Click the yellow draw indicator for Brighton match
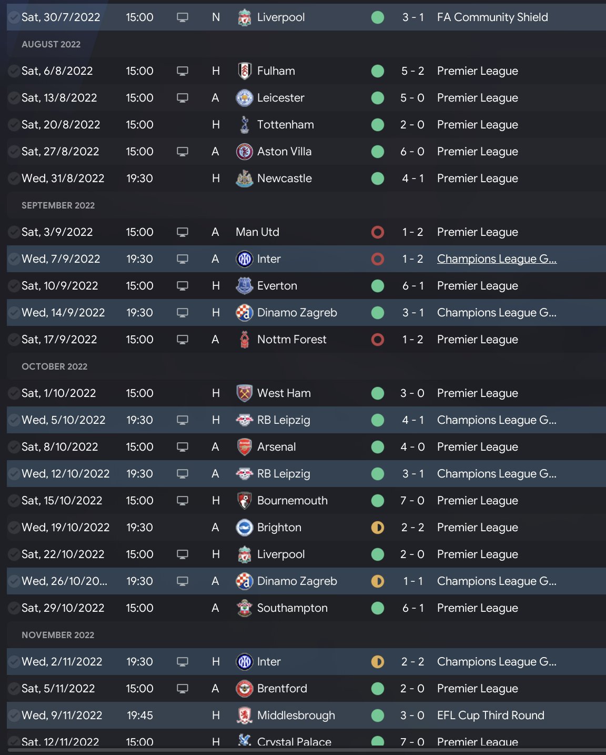The height and width of the screenshot is (755, 606). click(x=378, y=528)
